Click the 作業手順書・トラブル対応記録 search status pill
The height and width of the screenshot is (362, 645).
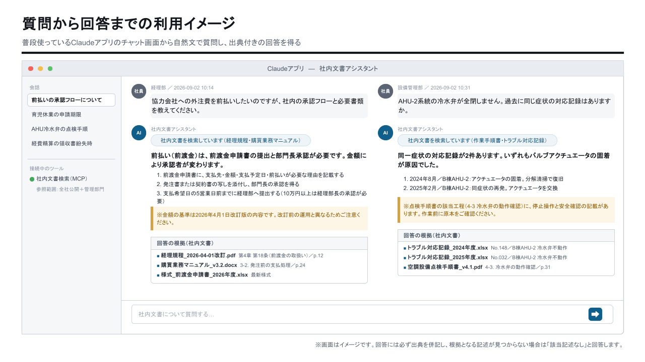pos(478,140)
